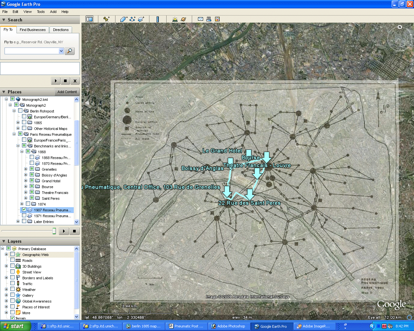Collapse the Search panel
This screenshot has height=331, width=414.
[4, 20]
